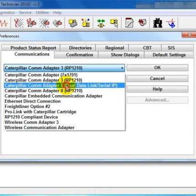196x196 pixels.
Task: Click the red arrow flash icon
Action: point(142,23)
